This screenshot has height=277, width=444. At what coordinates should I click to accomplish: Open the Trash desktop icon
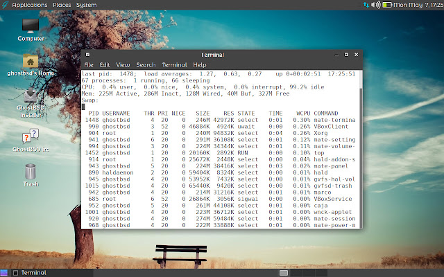click(x=31, y=175)
